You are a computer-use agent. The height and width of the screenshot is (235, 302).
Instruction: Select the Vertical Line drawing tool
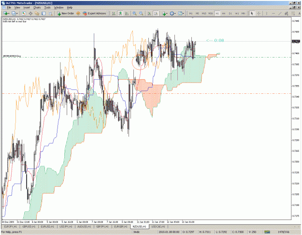[x=267, y=14]
